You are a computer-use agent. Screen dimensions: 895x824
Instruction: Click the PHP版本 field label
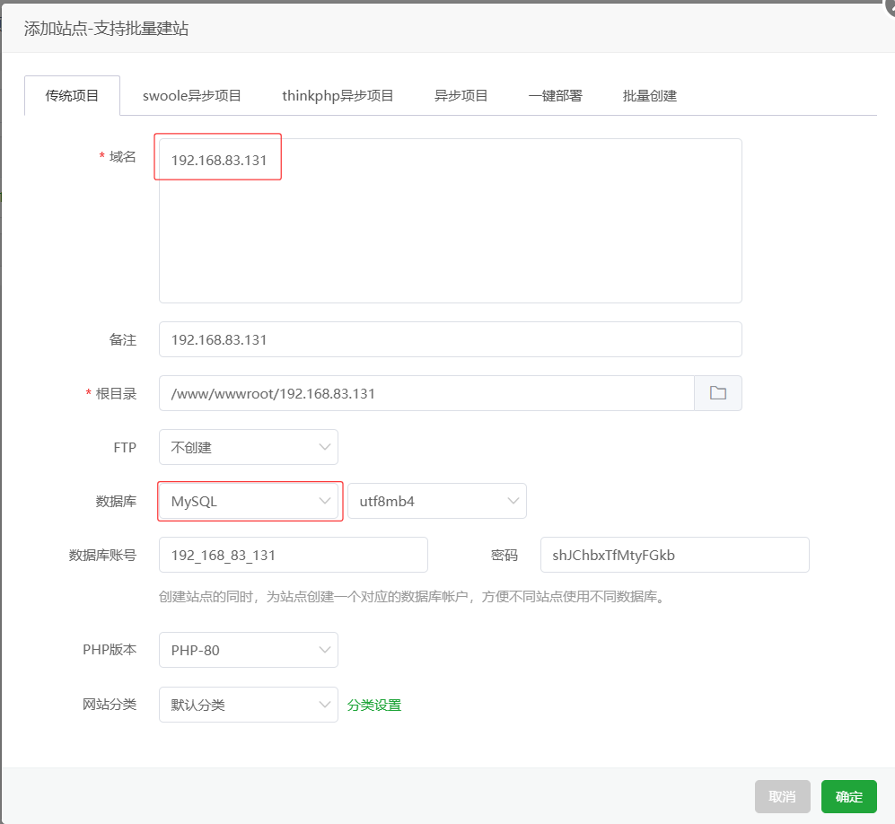pyautogui.click(x=110, y=649)
